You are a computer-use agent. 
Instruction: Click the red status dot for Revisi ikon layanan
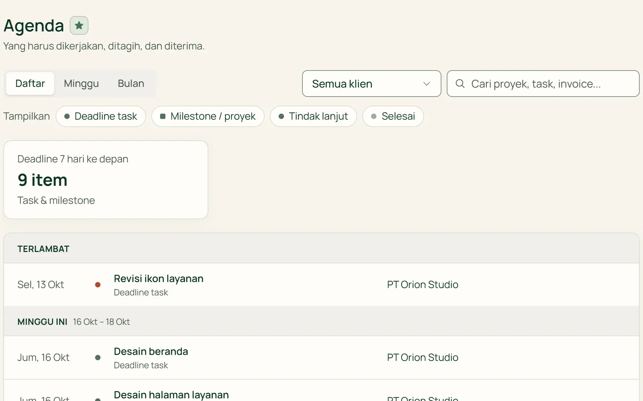click(98, 285)
